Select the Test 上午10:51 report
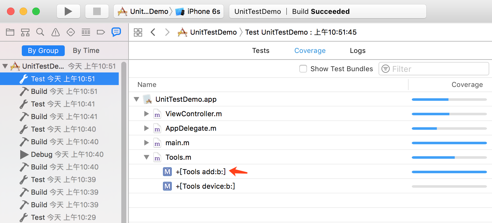Viewport: 492px width, 223px height. point(59,79)
